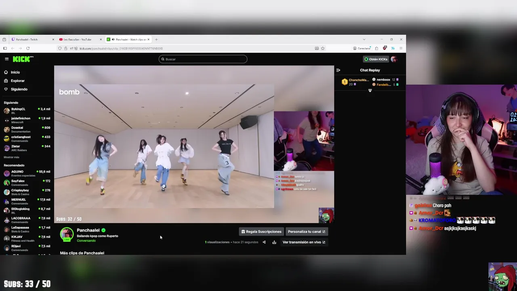This screenshot has height=291, width=517.
Task: Click Ver transmisión en vivo button
Action: pyautogui.click(x=304, y=242)
